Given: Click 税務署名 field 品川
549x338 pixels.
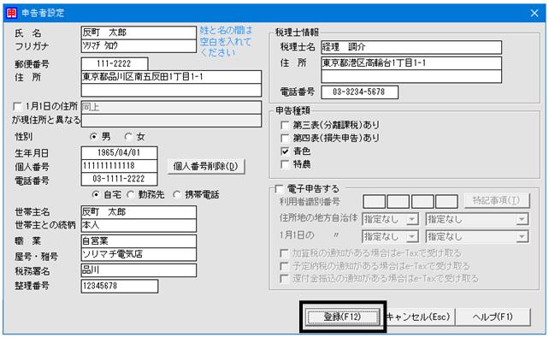Looking at the screenshot, I should click(139, 270).
